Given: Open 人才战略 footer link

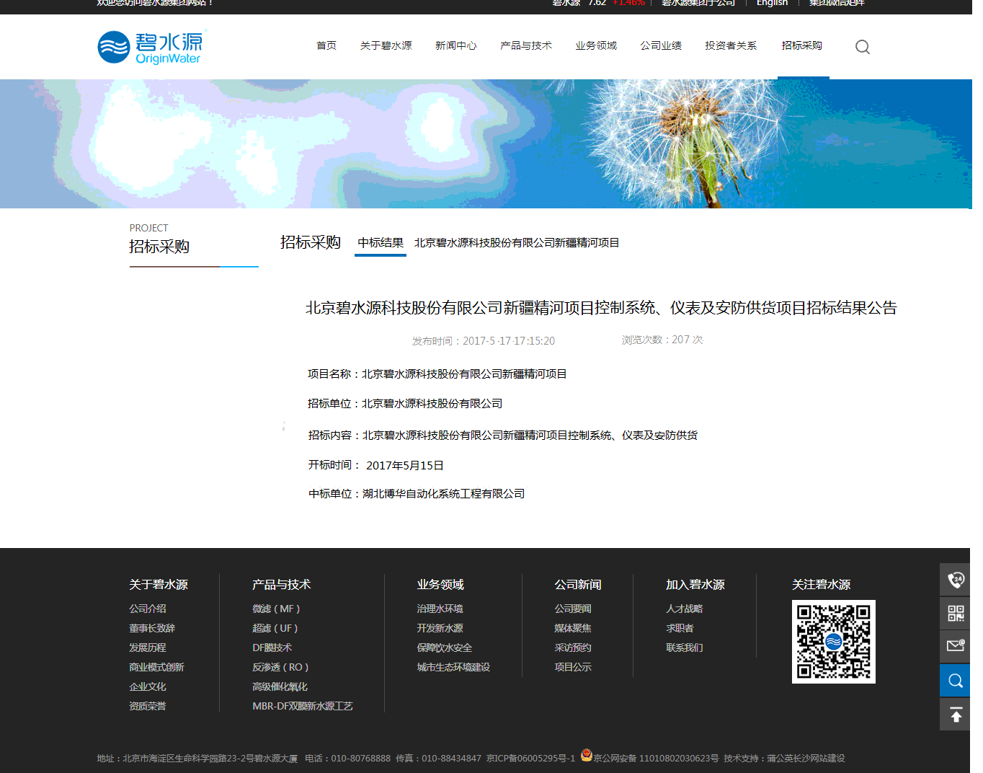Looking at the screenshot, I should tap(685, 609).
